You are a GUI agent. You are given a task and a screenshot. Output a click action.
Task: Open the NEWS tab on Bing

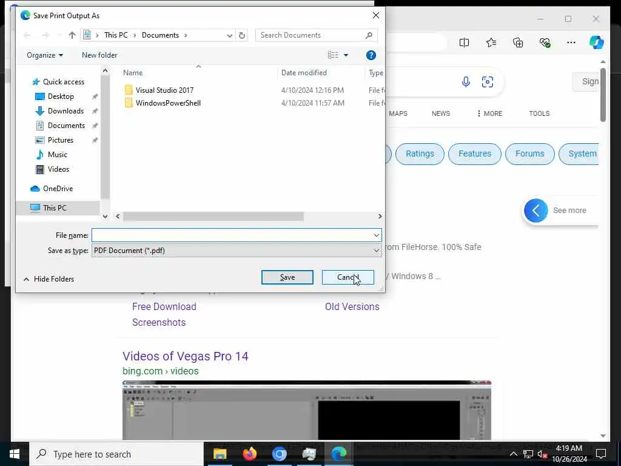(x=441, y=113)
